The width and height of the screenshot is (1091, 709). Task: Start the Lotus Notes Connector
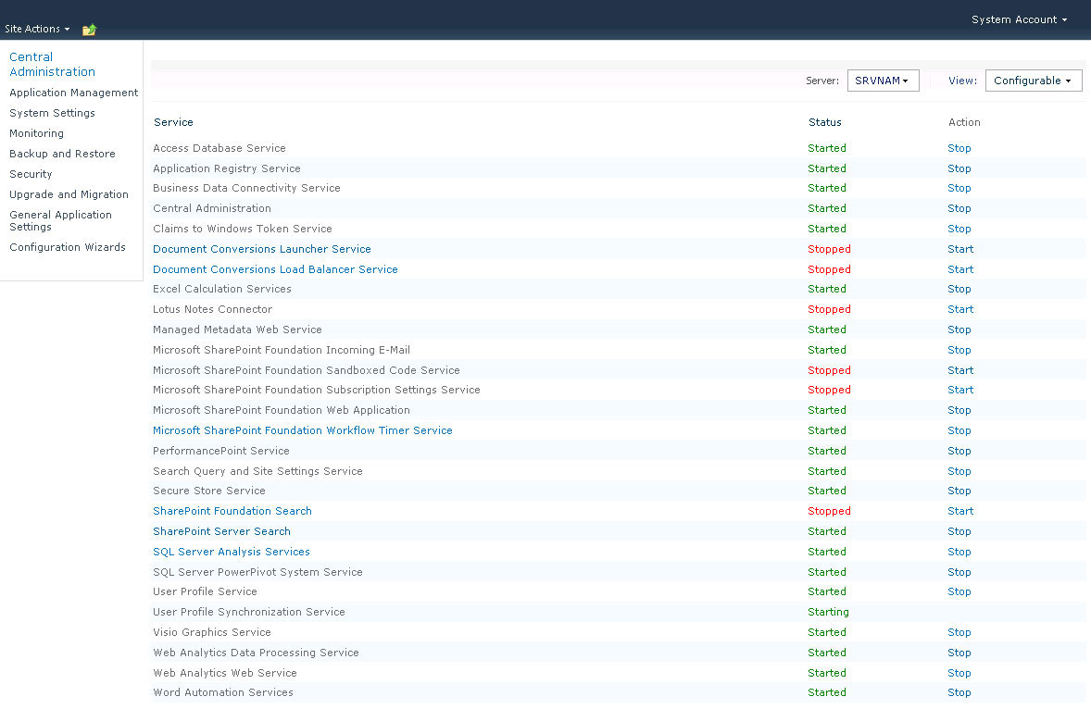[960, 309]
